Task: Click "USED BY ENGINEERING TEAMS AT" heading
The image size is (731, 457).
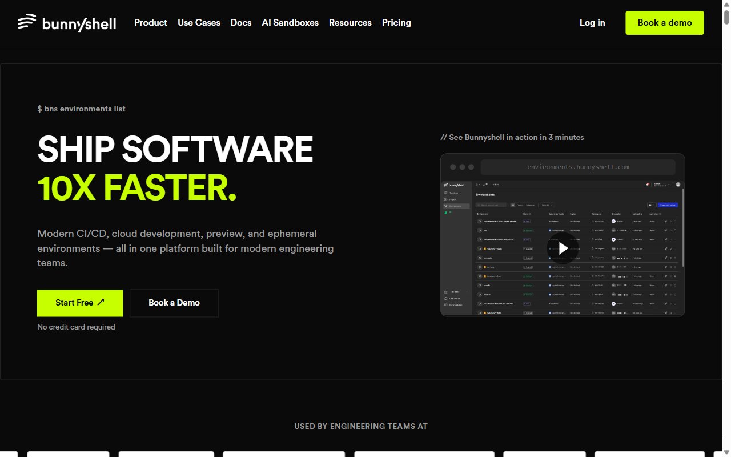Action: 361,426
